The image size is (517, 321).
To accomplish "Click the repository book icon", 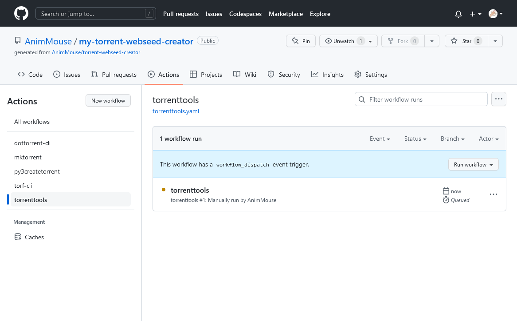I will (x=18, y=40).
